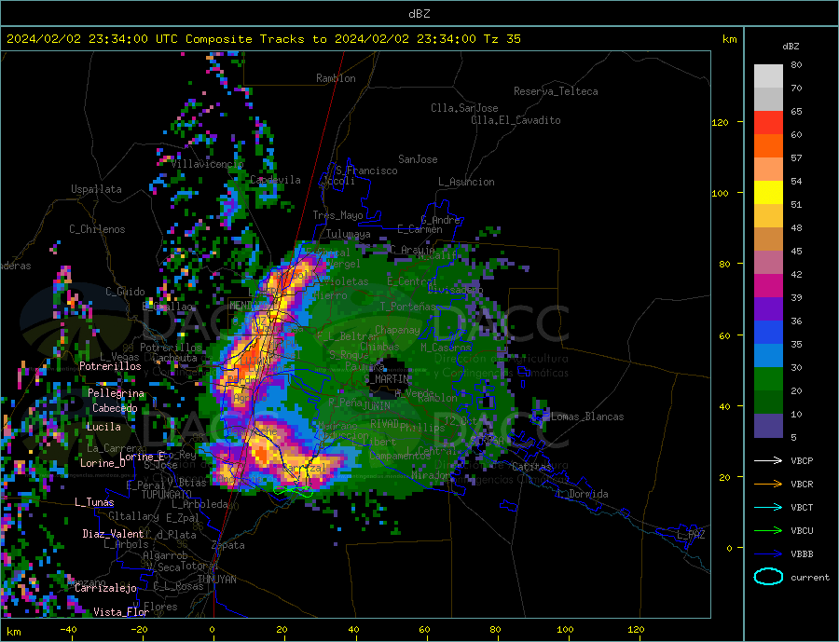Pick the purple swatch between 39 and 36
Viewport: 839px width, 642px height.
768,308
